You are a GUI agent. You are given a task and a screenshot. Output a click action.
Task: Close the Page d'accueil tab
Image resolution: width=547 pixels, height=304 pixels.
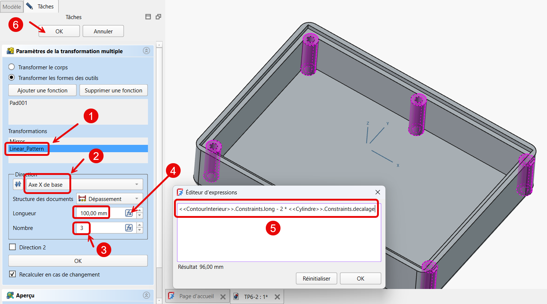click(223, 297)
